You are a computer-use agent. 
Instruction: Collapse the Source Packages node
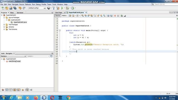click(x=4, y=17)
